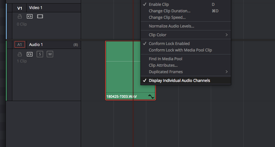This screenshot has height=147, width=275.
Task: Click the (8) channel count on Audio 1
Action: (76, 45)
